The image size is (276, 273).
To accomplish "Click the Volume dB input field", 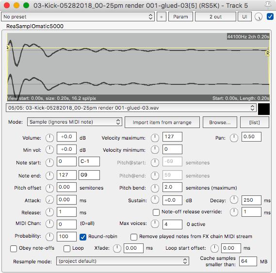I will point(66,137).
